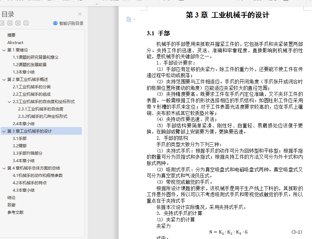Go to 3.1手部 in outline

click(x=20, y=138)
